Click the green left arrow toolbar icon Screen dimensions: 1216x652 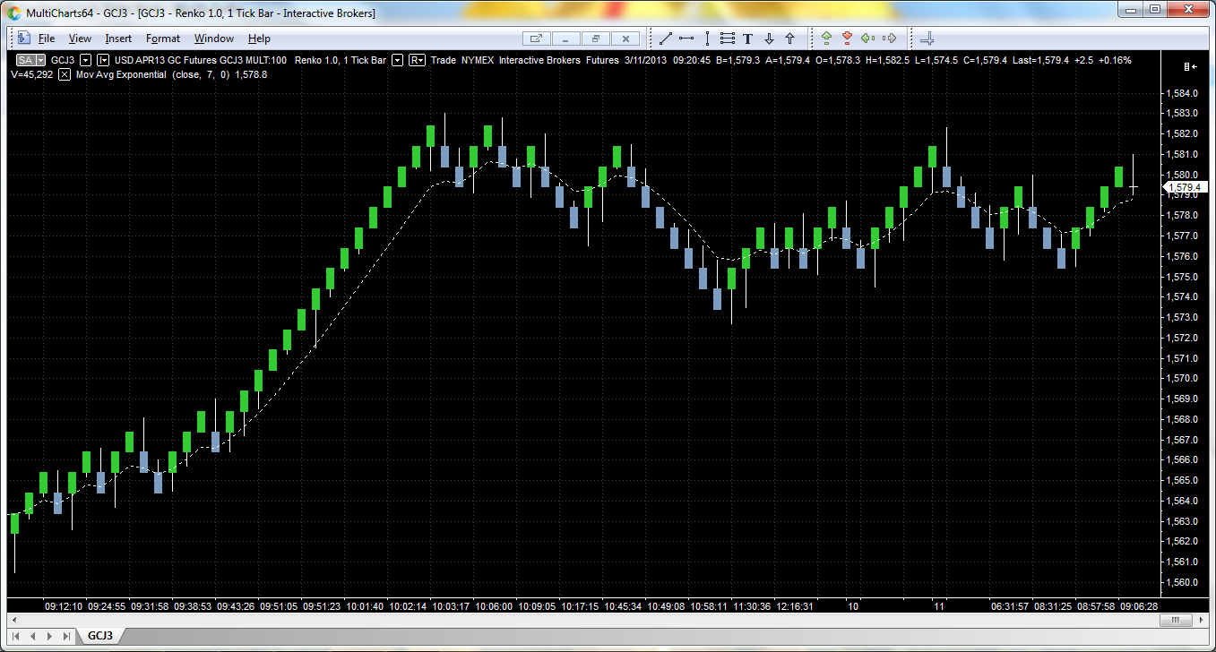point(867,39)
